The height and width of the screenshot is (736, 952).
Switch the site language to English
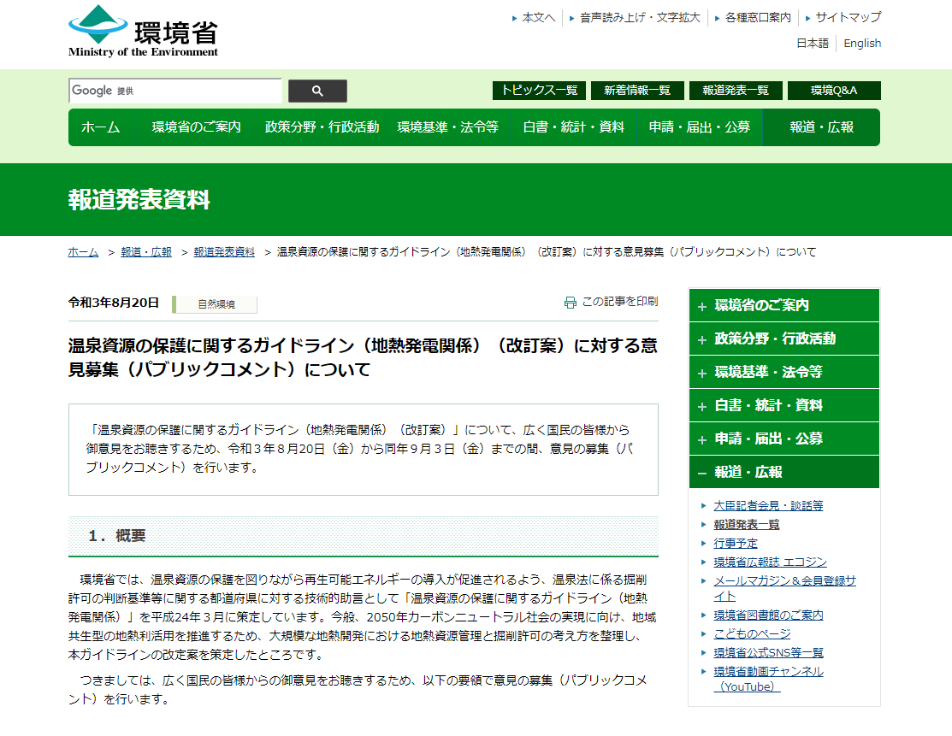click(862, 44)
